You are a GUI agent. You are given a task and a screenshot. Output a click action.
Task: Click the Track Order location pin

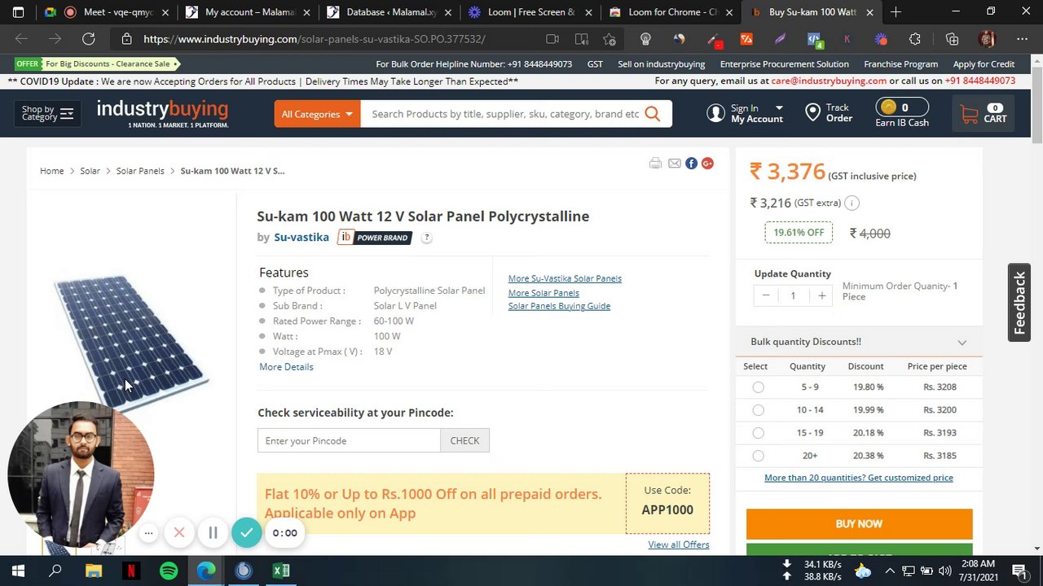(812, 113)
